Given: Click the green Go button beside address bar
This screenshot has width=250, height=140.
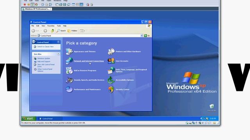Looking at the screenshot, I should point(147,36).
